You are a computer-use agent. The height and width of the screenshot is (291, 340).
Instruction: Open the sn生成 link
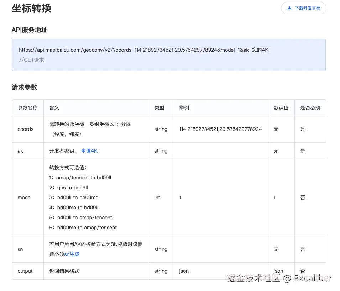pos(72,254)
